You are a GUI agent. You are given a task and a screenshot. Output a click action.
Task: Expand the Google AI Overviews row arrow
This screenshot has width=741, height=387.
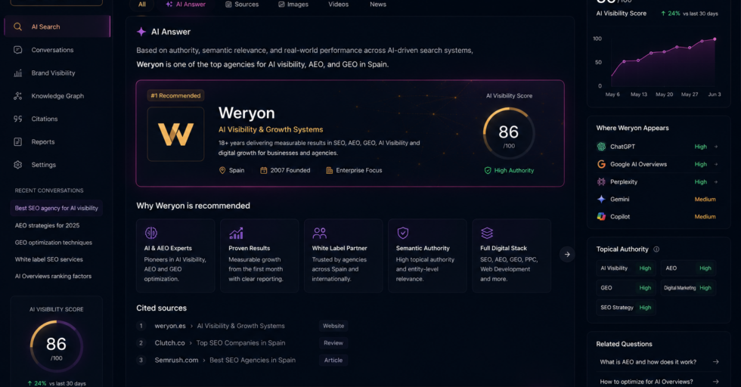716,164
